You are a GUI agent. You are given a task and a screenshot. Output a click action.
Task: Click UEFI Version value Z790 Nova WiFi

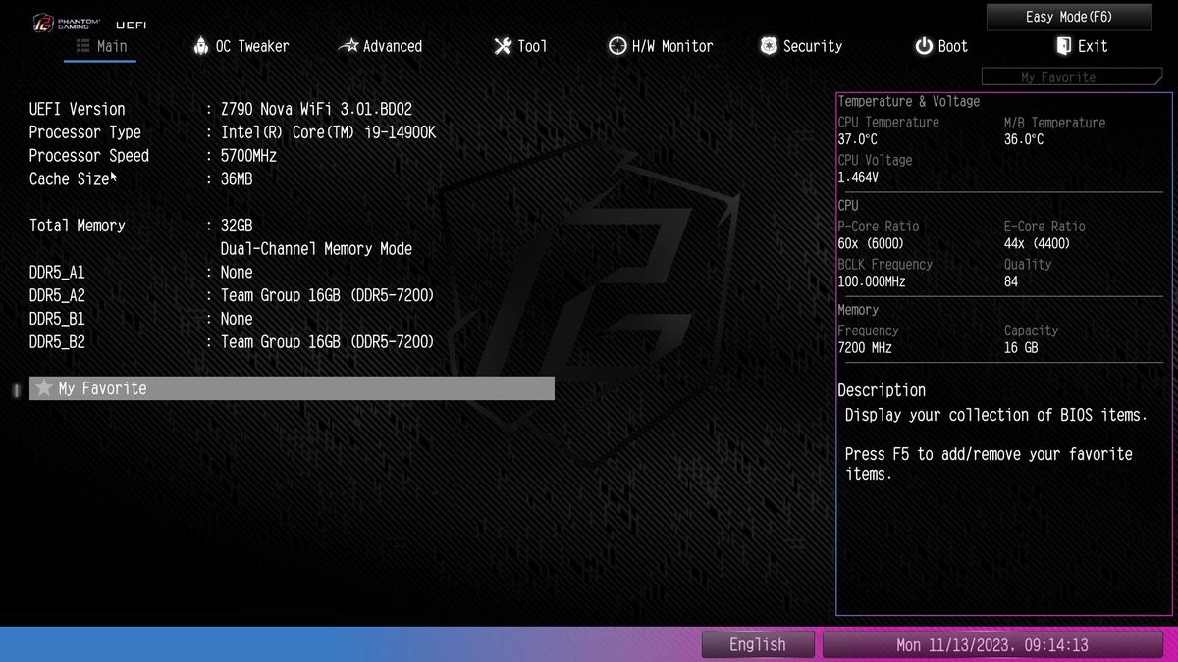point(316,109)
